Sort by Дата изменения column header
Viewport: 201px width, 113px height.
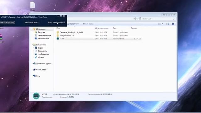coord(102,28)
